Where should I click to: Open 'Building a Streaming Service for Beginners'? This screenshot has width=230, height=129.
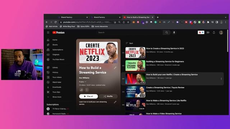(165, 62)
